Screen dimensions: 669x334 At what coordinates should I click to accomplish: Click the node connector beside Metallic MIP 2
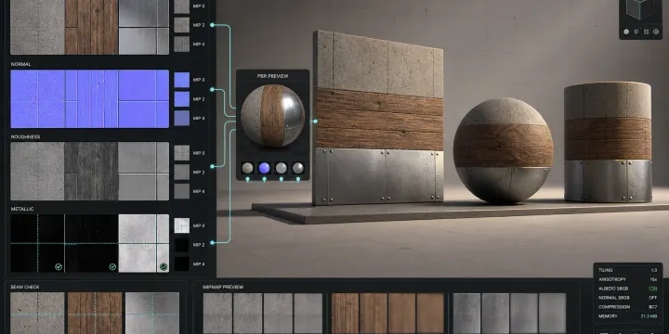212,243
